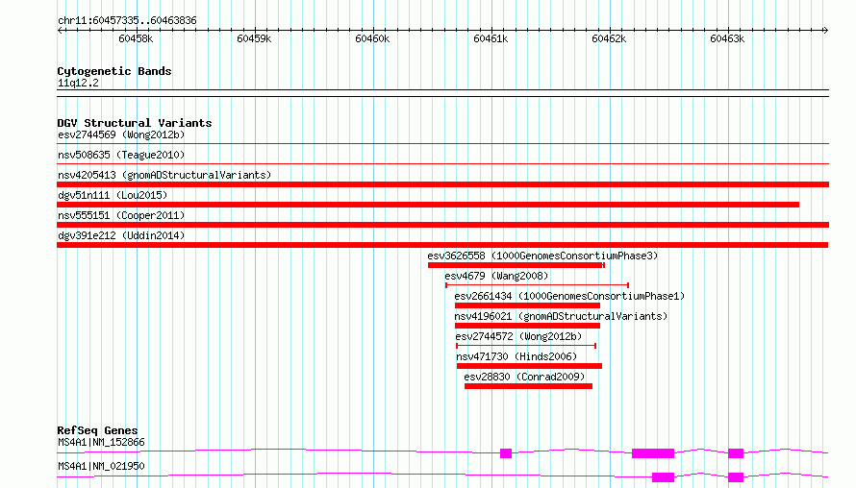Viewport: 856px width, 488px height.
Task: Click the red bar under nsv4205413
Action: (442, 184)
